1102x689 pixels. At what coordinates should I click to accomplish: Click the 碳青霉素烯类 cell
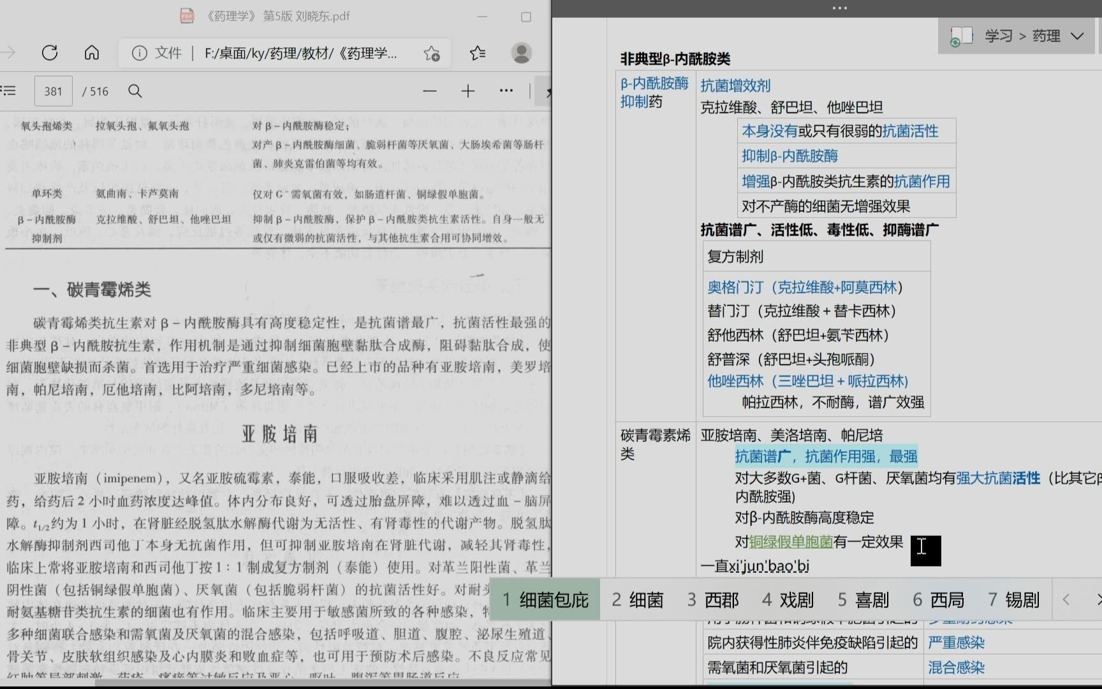click(656, 444)
